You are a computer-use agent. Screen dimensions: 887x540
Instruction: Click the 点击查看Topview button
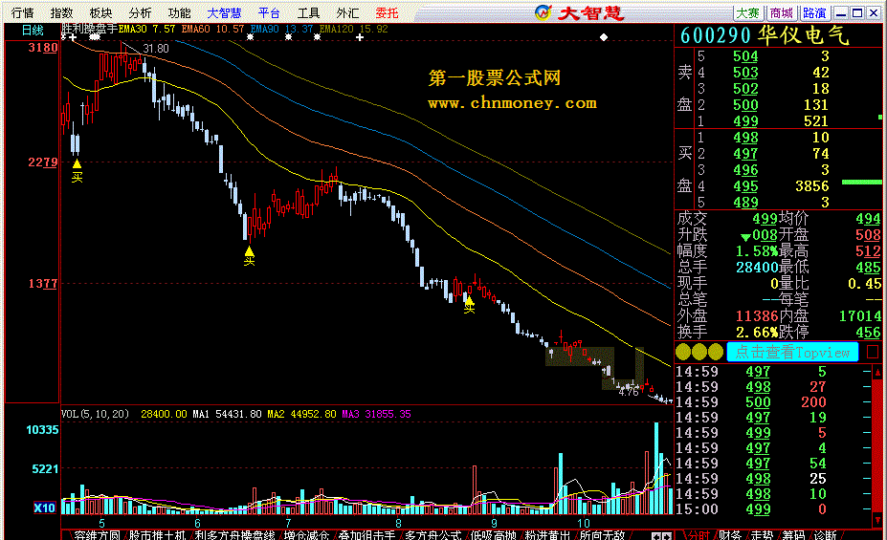point(792,352)
